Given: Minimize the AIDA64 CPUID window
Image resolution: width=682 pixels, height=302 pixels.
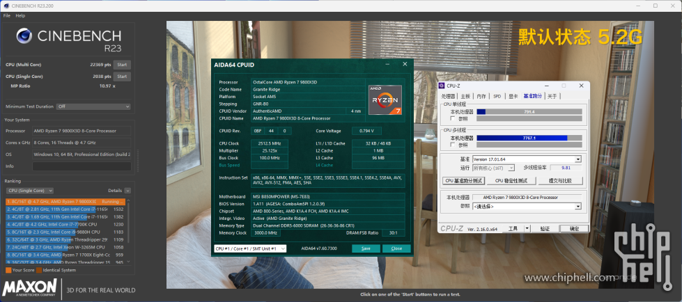Looking at the screenshot, I should pos(387,64).
